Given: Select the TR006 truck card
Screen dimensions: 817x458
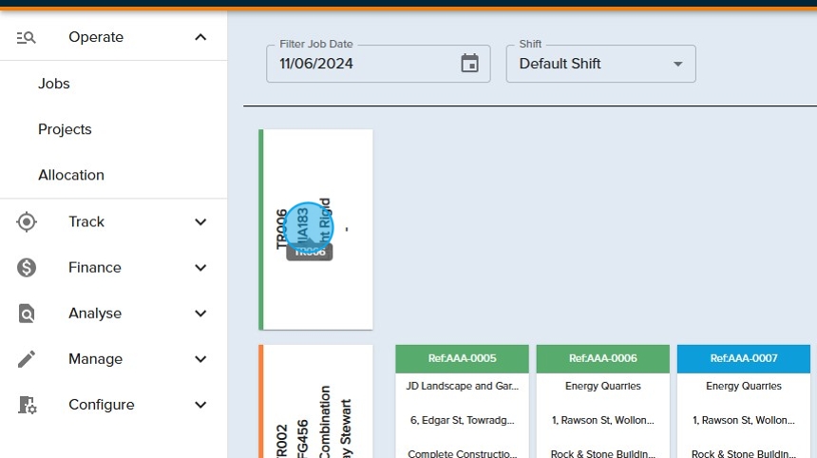Looking at the screenshot, I should pyautogui.click(x=317, y=229).
